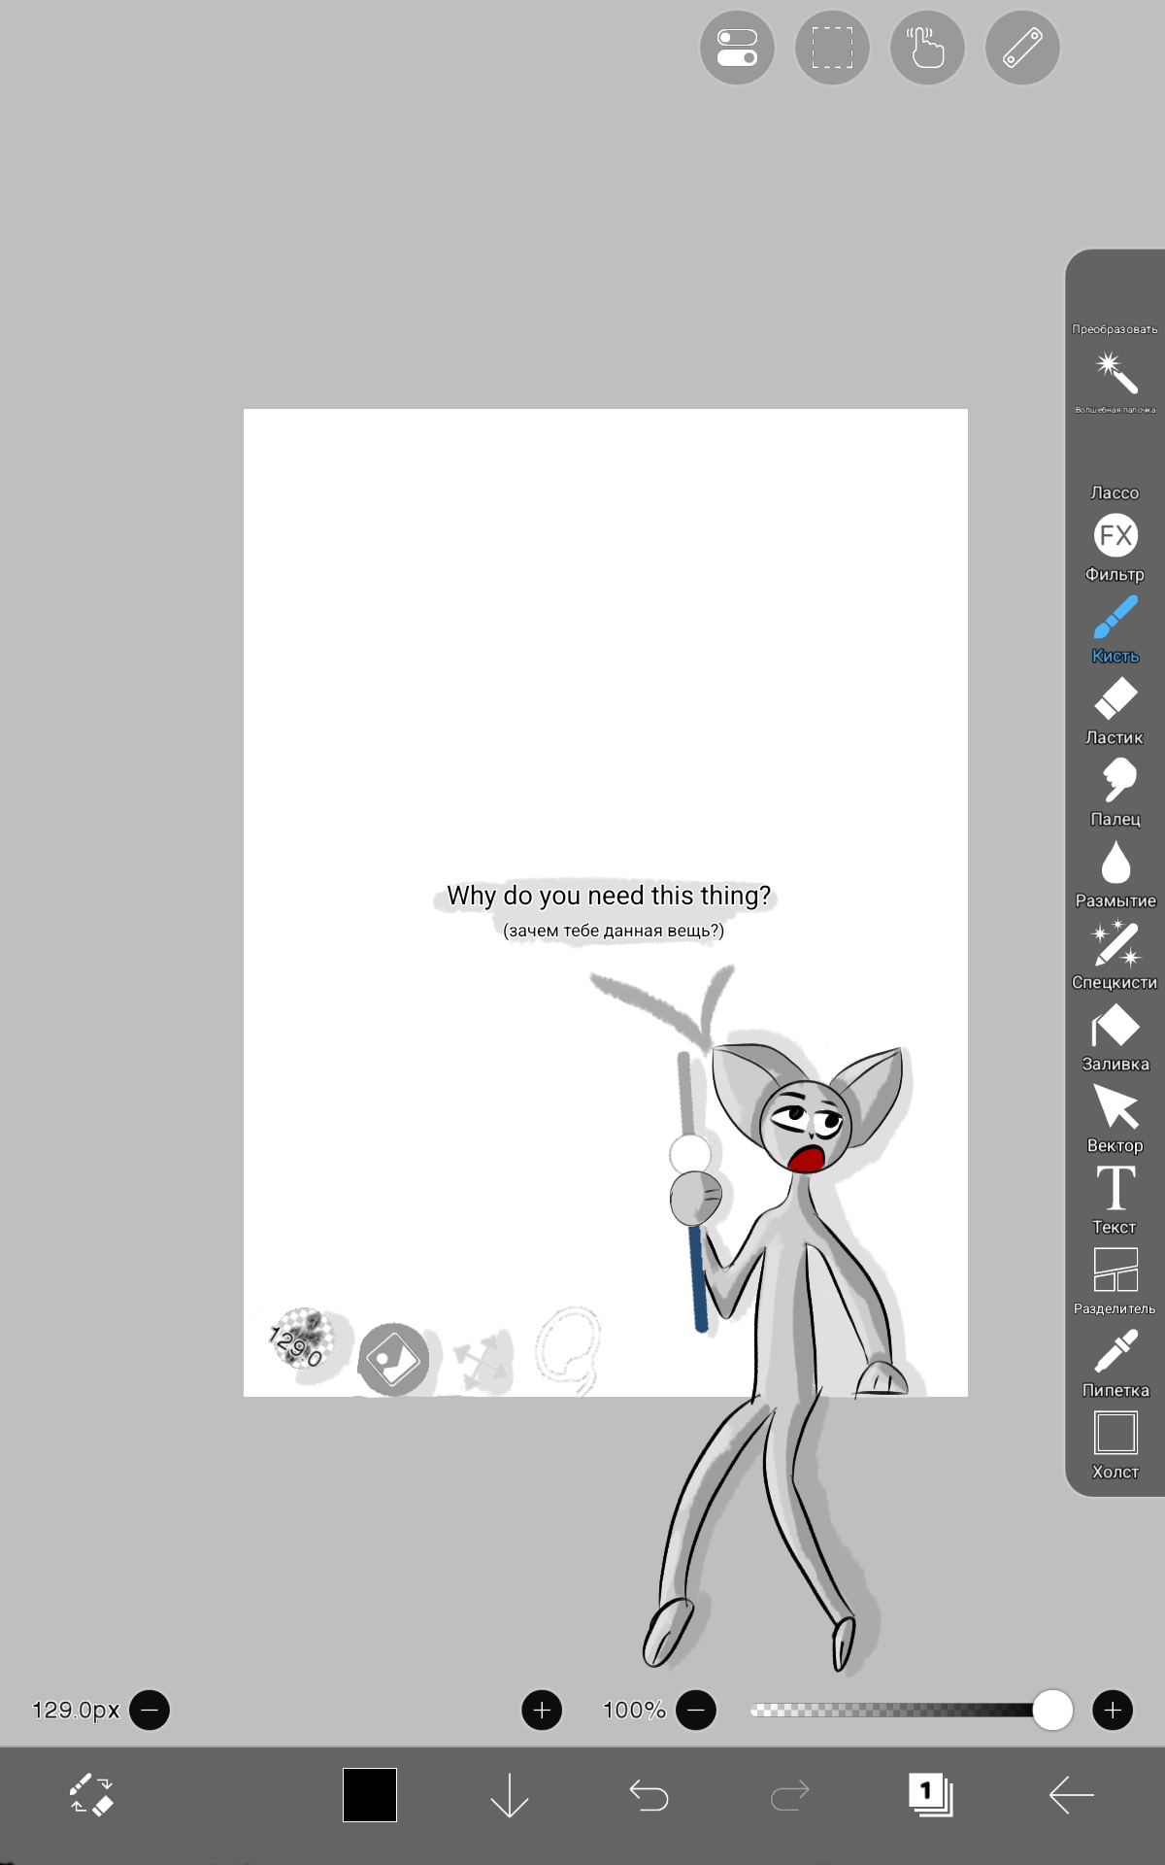Viewport: 1165px width, 1865px height.
Task: Select the Спецкисти special brushes tool
Action: [1115, 956]
